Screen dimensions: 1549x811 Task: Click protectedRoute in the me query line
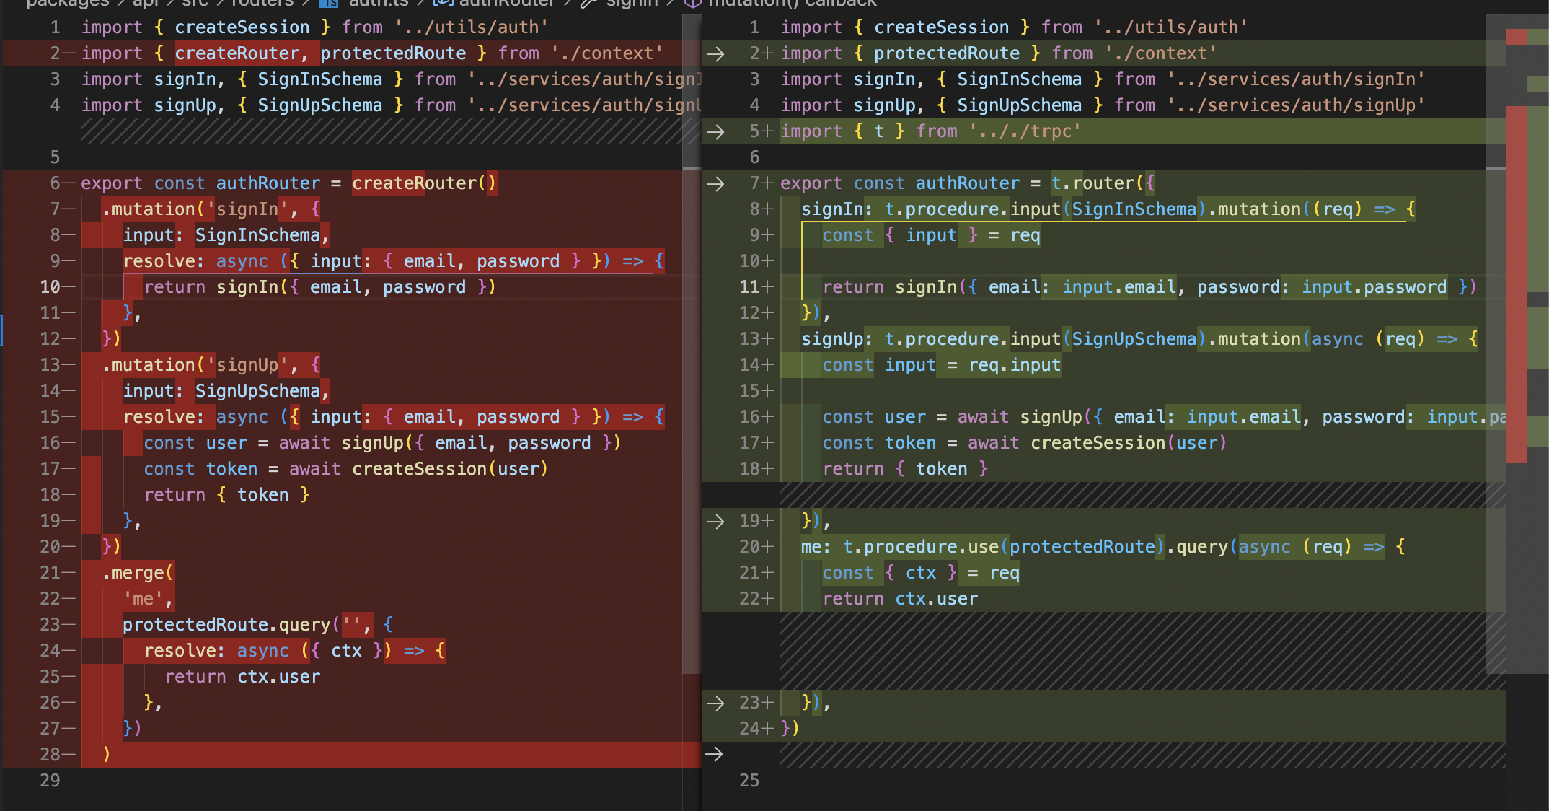[x=1082, y=547]
